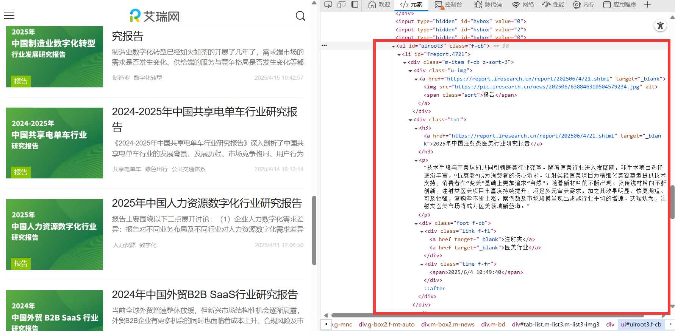Click the webpage vertical scrollbar thumb
675x331 pixels.
(x=314, y=230)
